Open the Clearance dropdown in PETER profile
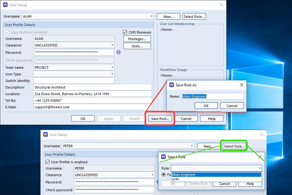 (152, 175)
